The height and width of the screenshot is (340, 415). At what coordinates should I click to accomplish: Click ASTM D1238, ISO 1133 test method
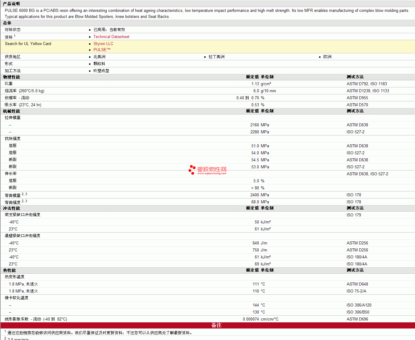coord(368,91)
